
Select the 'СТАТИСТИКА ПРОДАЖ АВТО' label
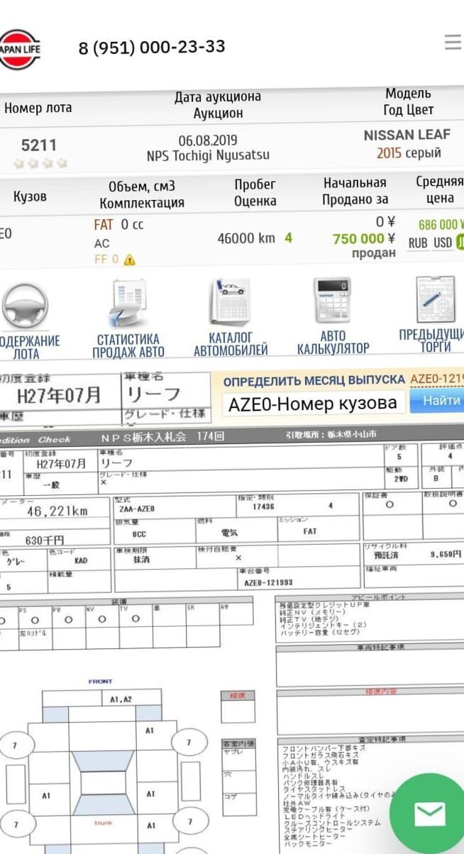(128, 345)
